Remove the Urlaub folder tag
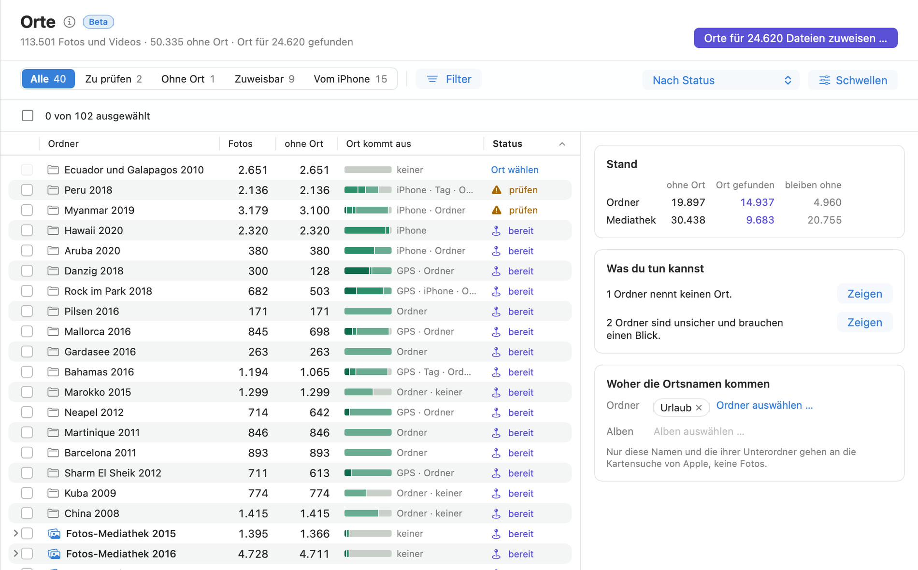The height and width of the screenshot is (570, 918). coord(699,408)
